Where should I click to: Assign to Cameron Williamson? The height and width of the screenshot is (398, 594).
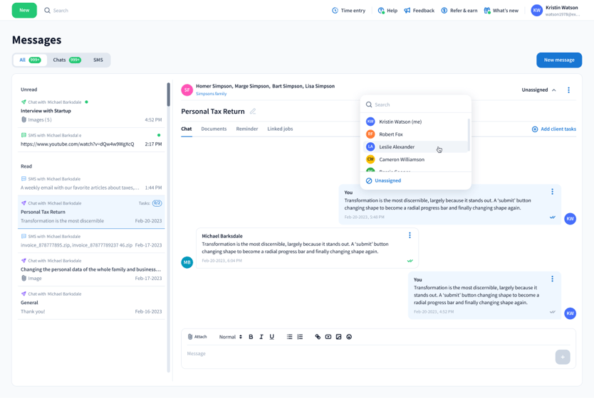click(415, 159)
